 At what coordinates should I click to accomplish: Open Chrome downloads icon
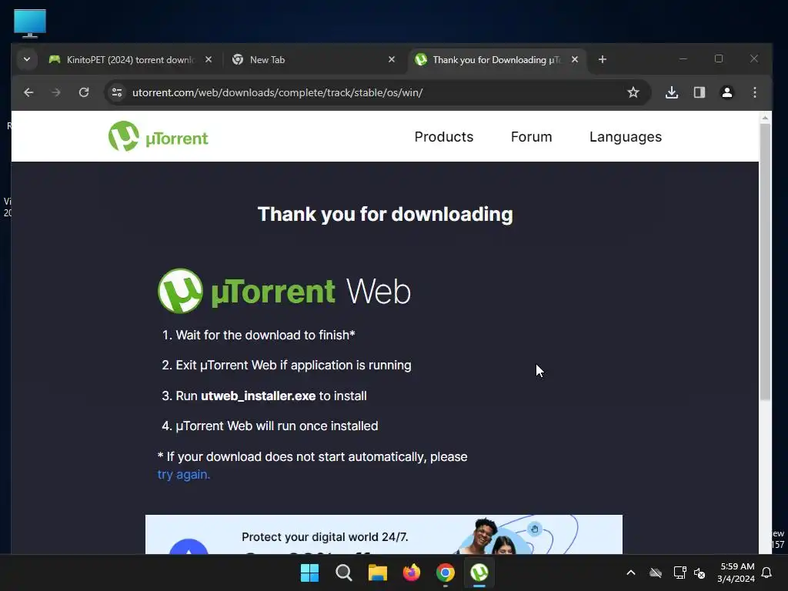tap(672, 92)
